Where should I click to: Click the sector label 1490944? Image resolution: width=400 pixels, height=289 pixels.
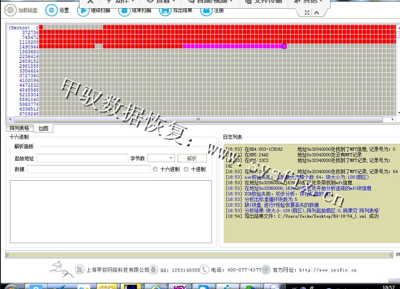pyautogui.click(x=29, y=47)
